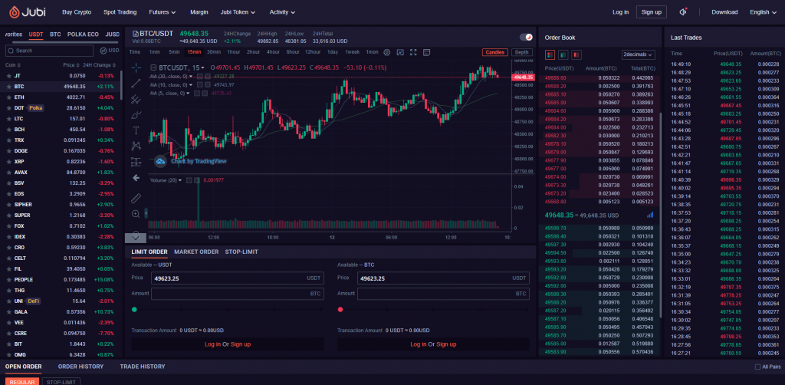The width and height of the screenshot is (785, 385).
Task: Show combined buy and sell order book view
Action: click(550, 54)
